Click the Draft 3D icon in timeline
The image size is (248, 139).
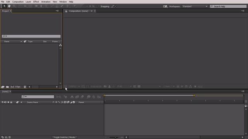pyautogui.click(x=65, y=97)
